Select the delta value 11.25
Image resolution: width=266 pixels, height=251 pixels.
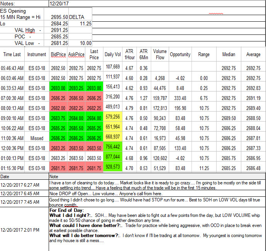tap(80, 24)
